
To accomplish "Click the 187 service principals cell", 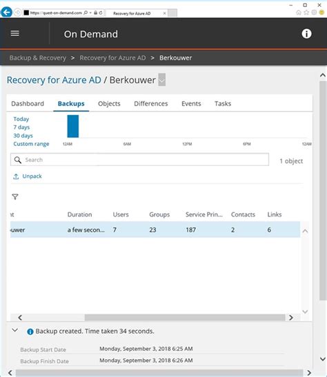I will point(191,230).
